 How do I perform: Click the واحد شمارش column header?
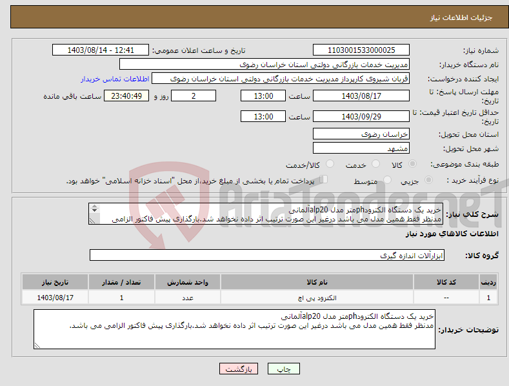click(x=188, y=282)
